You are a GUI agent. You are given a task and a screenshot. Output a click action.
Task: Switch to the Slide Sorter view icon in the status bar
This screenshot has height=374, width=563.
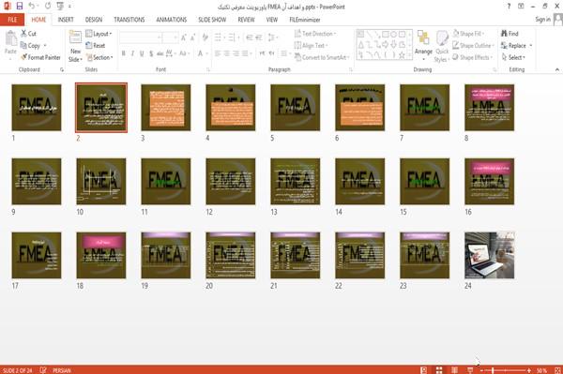pyautogui.click(x=439, y=370)
